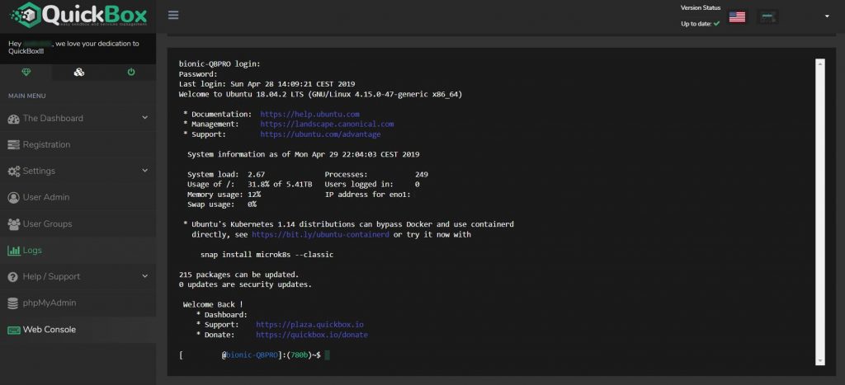Click the 'Welcome to Ubuntu 18.04.2 LTS' line
The width and height of the screenshot is (845, 385).
(x=321, y=94)
